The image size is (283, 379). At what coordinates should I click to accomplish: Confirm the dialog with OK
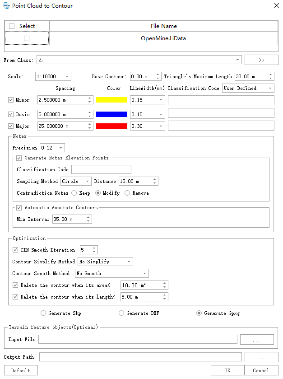coord(227,370)
